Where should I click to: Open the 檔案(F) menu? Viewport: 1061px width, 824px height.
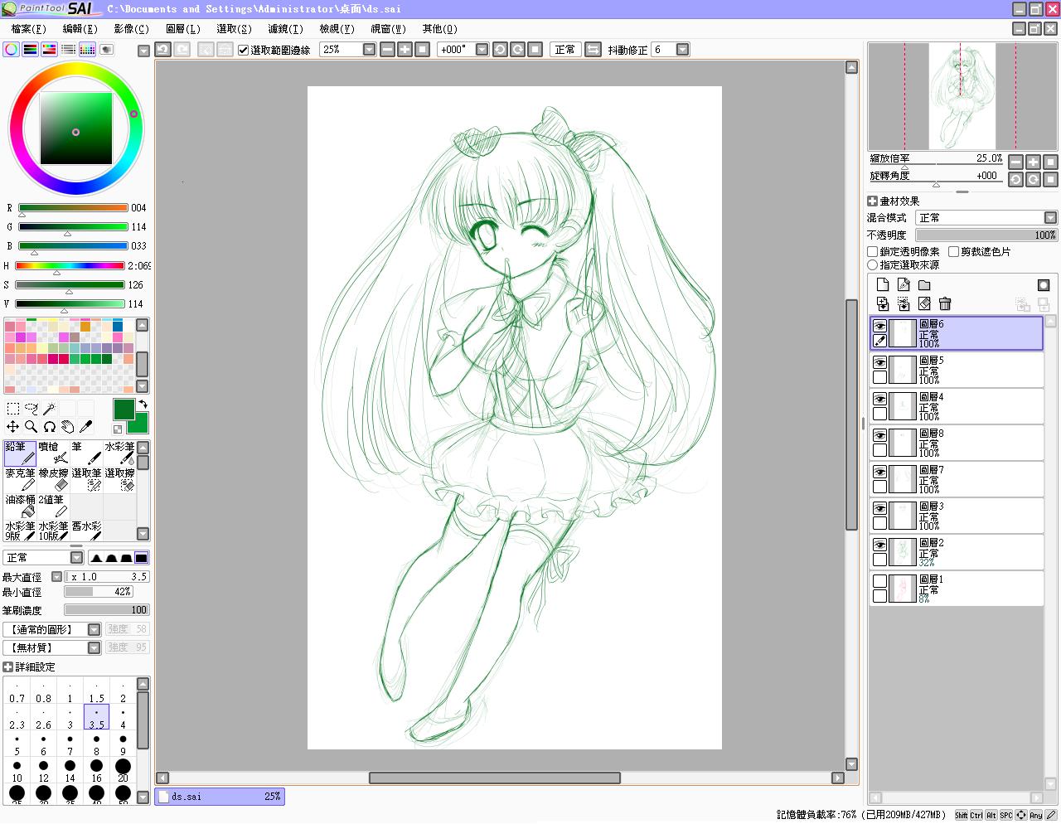coord(28,29)
